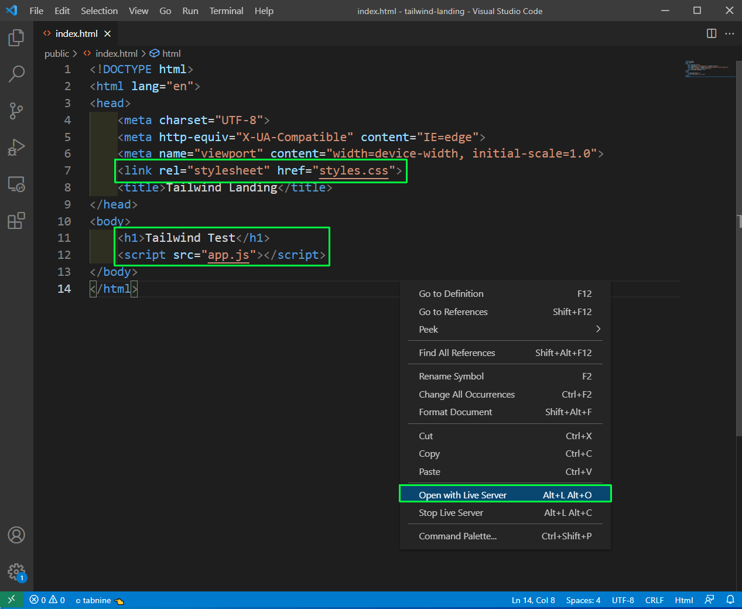The image size is (742, 609).
Task: Open Manage gear settings icon
Action: [16, 572]
